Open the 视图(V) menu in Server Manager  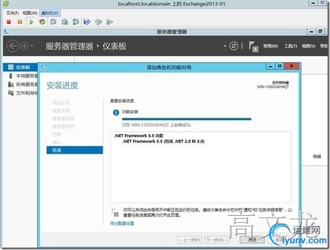click(x=309, y=46)
